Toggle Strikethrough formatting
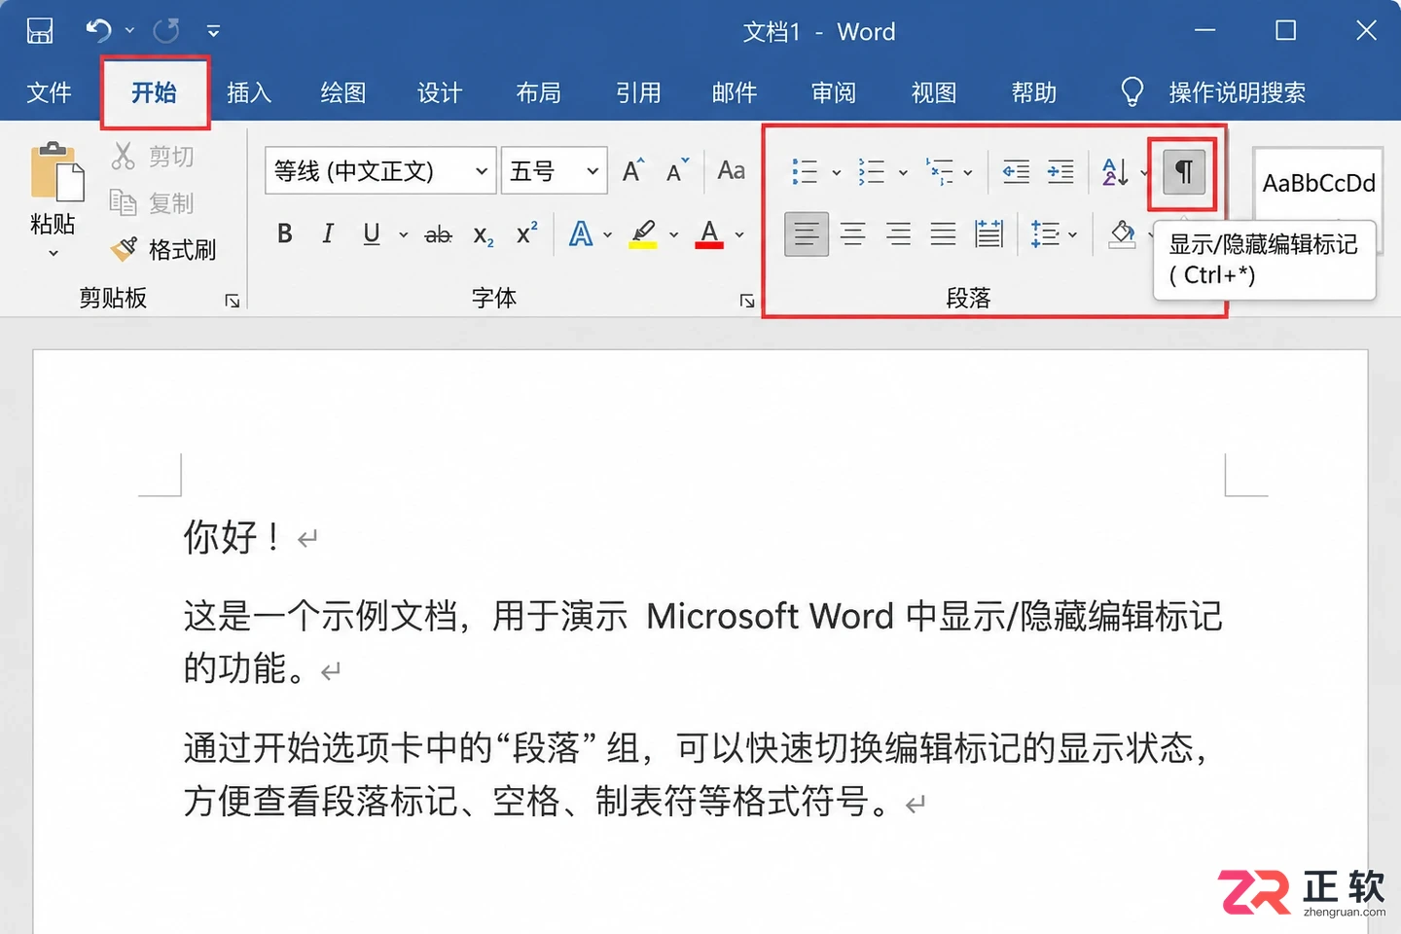1401x934 pixels. 439,234
